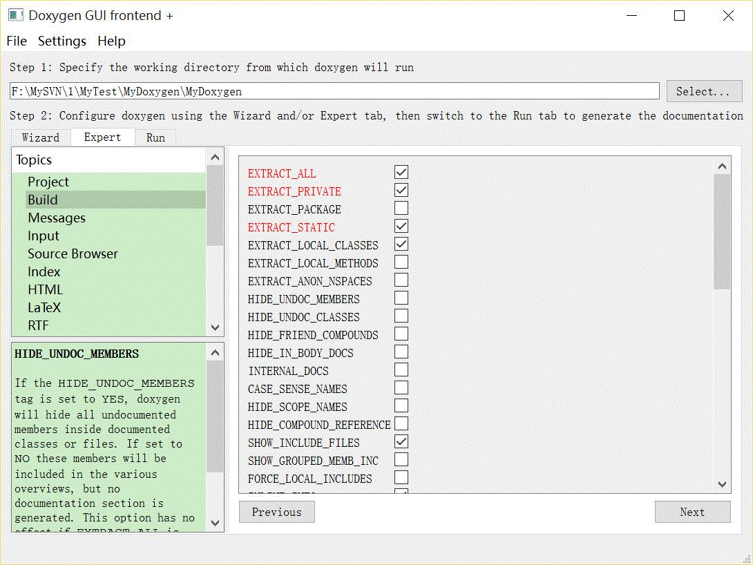Select the Index topic
Viewport: 753px width, 565px height.
115,271
